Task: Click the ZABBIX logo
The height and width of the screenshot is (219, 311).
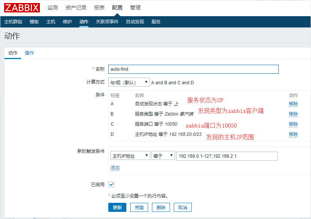Action: click(x=22, y=8)
